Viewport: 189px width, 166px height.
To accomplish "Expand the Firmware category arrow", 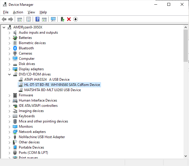I will [x=9, y=95].
